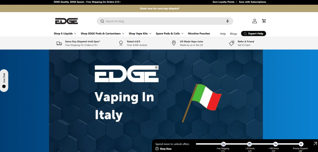318x152 pixels.
Task: Click Rated 4.8/5 text
Action: (134, 41)
